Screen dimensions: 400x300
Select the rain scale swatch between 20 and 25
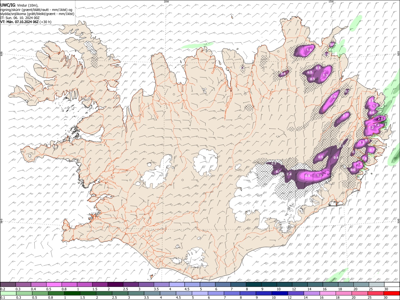pos(359,293)
